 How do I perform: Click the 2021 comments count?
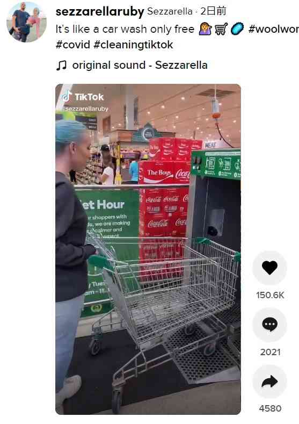point(270,352)
